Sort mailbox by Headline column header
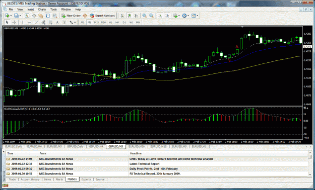This screenshot has height=190, width=315. [x=218, y=153]
